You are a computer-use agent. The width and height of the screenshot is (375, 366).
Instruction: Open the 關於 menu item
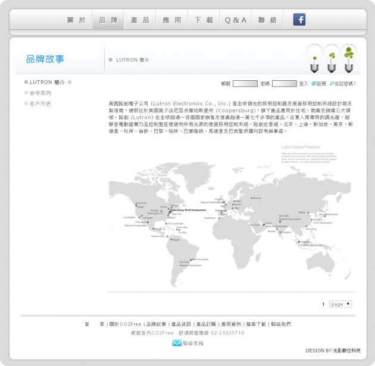[76, 20]
